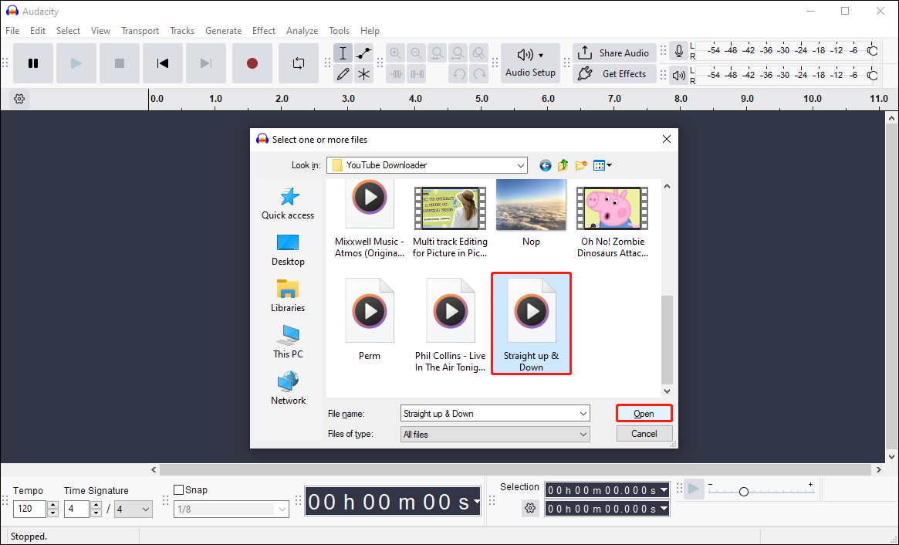This screenshot has height=545, width=899.
Task: Select the Selection (I-beam) tool
Action: click(343, 53)
